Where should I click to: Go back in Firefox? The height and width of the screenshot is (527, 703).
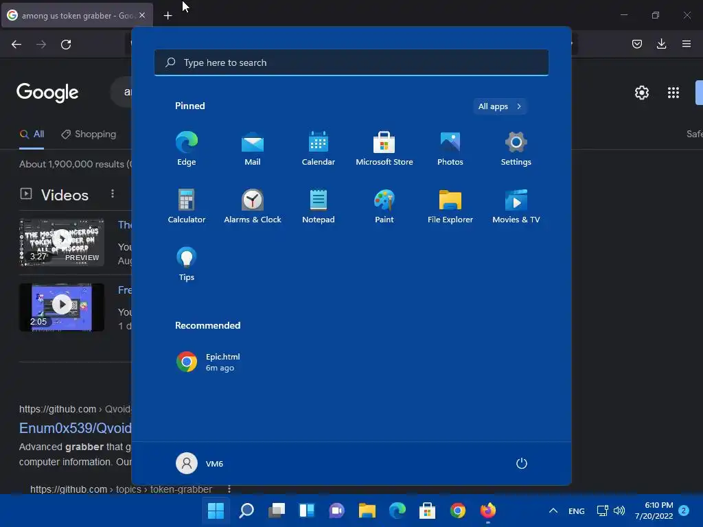16,44
